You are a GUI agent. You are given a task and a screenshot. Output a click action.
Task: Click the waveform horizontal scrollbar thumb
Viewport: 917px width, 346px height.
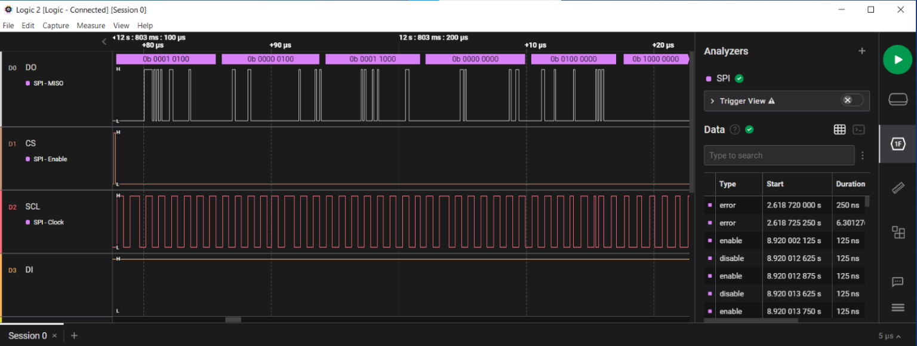(233, 320)
